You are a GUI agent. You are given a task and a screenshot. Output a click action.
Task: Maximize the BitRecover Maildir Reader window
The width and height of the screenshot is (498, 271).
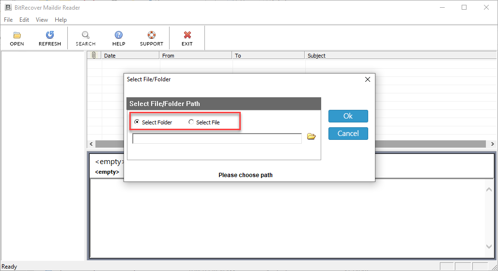[x=464, y=7]
